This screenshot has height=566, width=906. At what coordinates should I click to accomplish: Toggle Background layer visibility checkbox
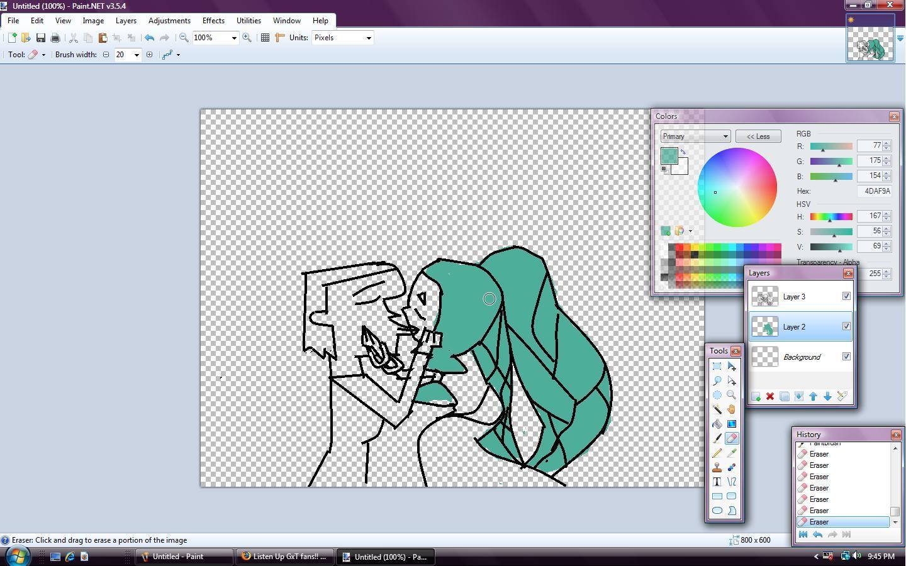coord(846,357)
